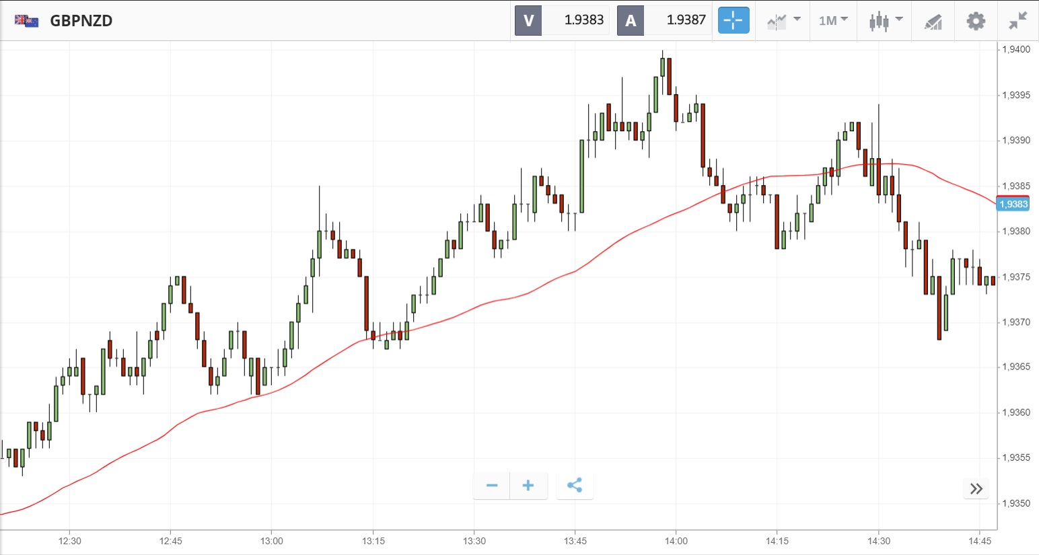Open chart settings gear
Viewport: 1039px width, 555px height.
[x=976, y=21]
